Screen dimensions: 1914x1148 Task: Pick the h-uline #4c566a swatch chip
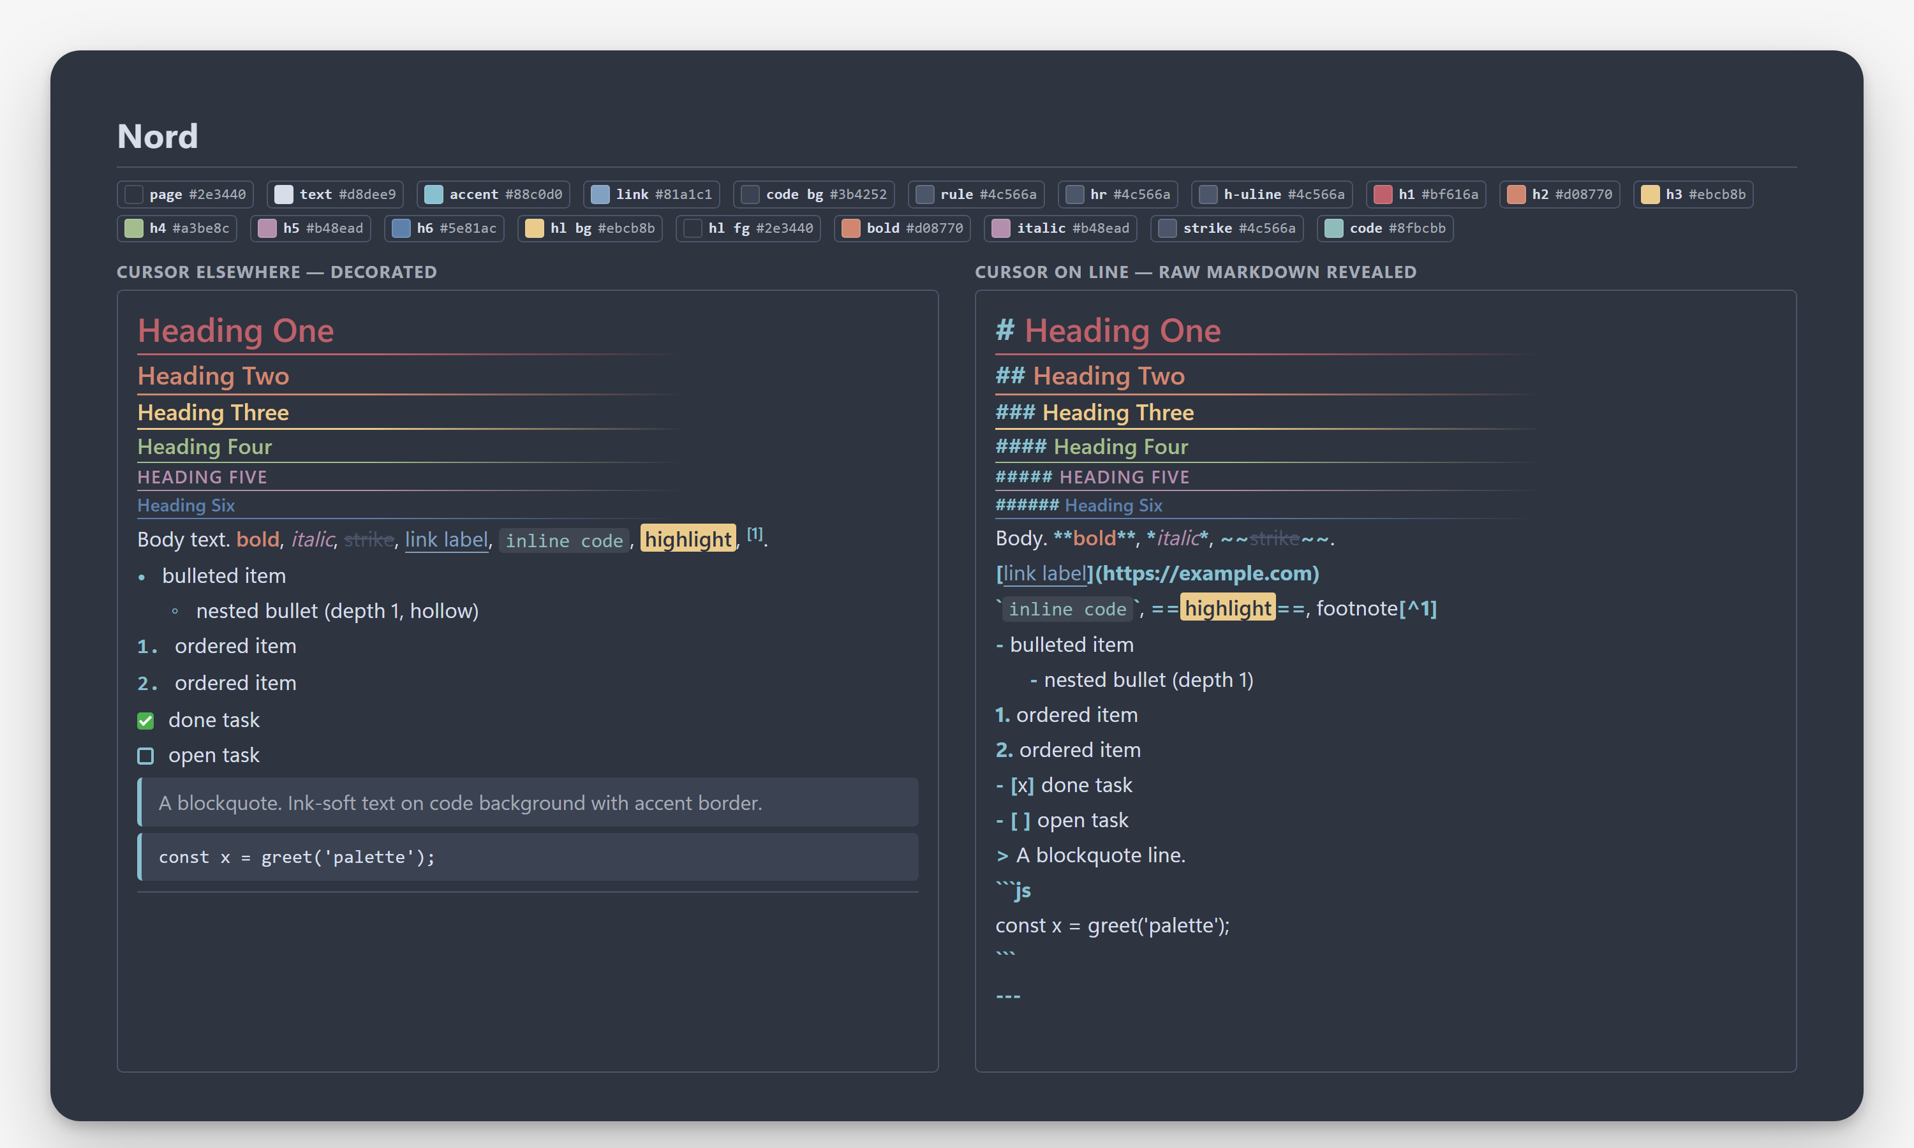[x=1272, y=194]
